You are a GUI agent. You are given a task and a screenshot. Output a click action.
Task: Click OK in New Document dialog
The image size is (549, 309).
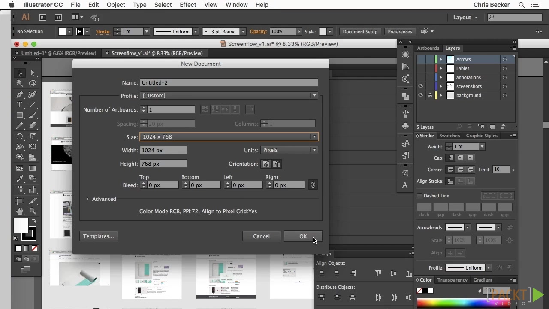coord(303,236)
